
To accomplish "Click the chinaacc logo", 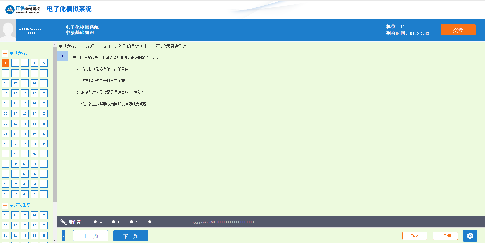I will coord(23,10).
